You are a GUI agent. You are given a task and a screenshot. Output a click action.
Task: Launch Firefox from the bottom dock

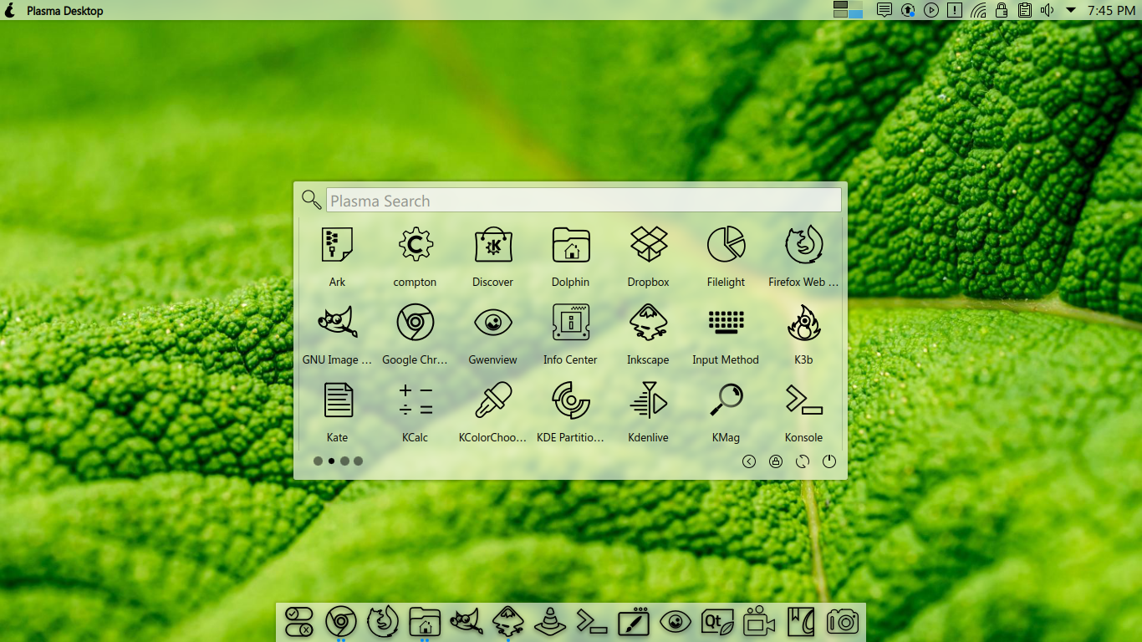point(382,622)
